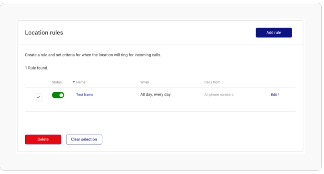The image size is (324, 174).
Task: Delete the selected rule
Action: 43,139
